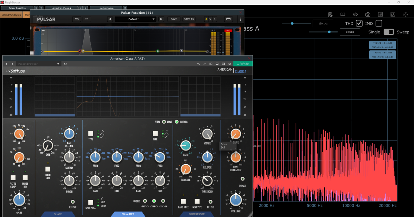Click SAVE in Pulsar Poseidon

pyautogui.click(x=174, y=19)
